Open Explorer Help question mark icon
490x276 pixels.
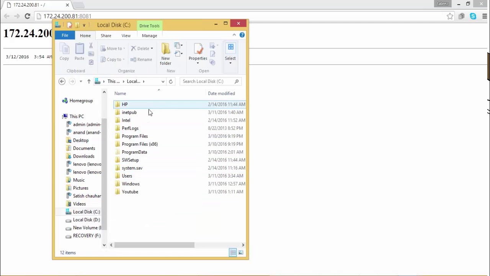pyautogui.click(x=242, y=35)
